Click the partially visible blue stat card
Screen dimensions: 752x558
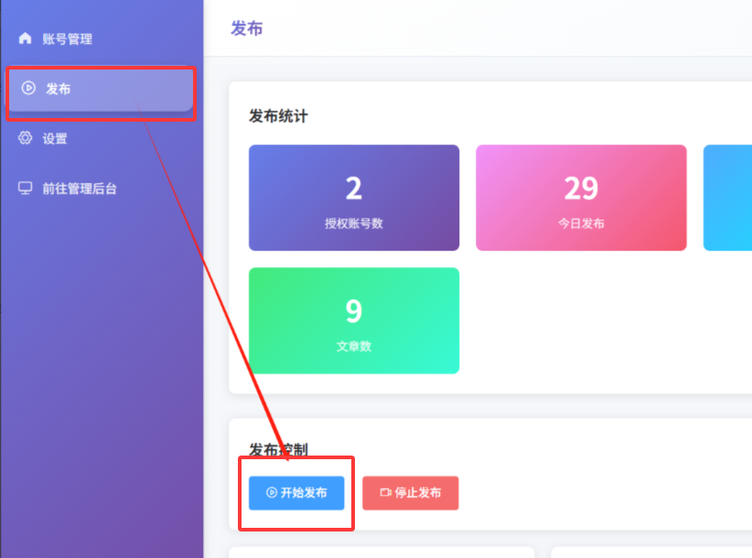pyautogui.click(x=728, y=198)
